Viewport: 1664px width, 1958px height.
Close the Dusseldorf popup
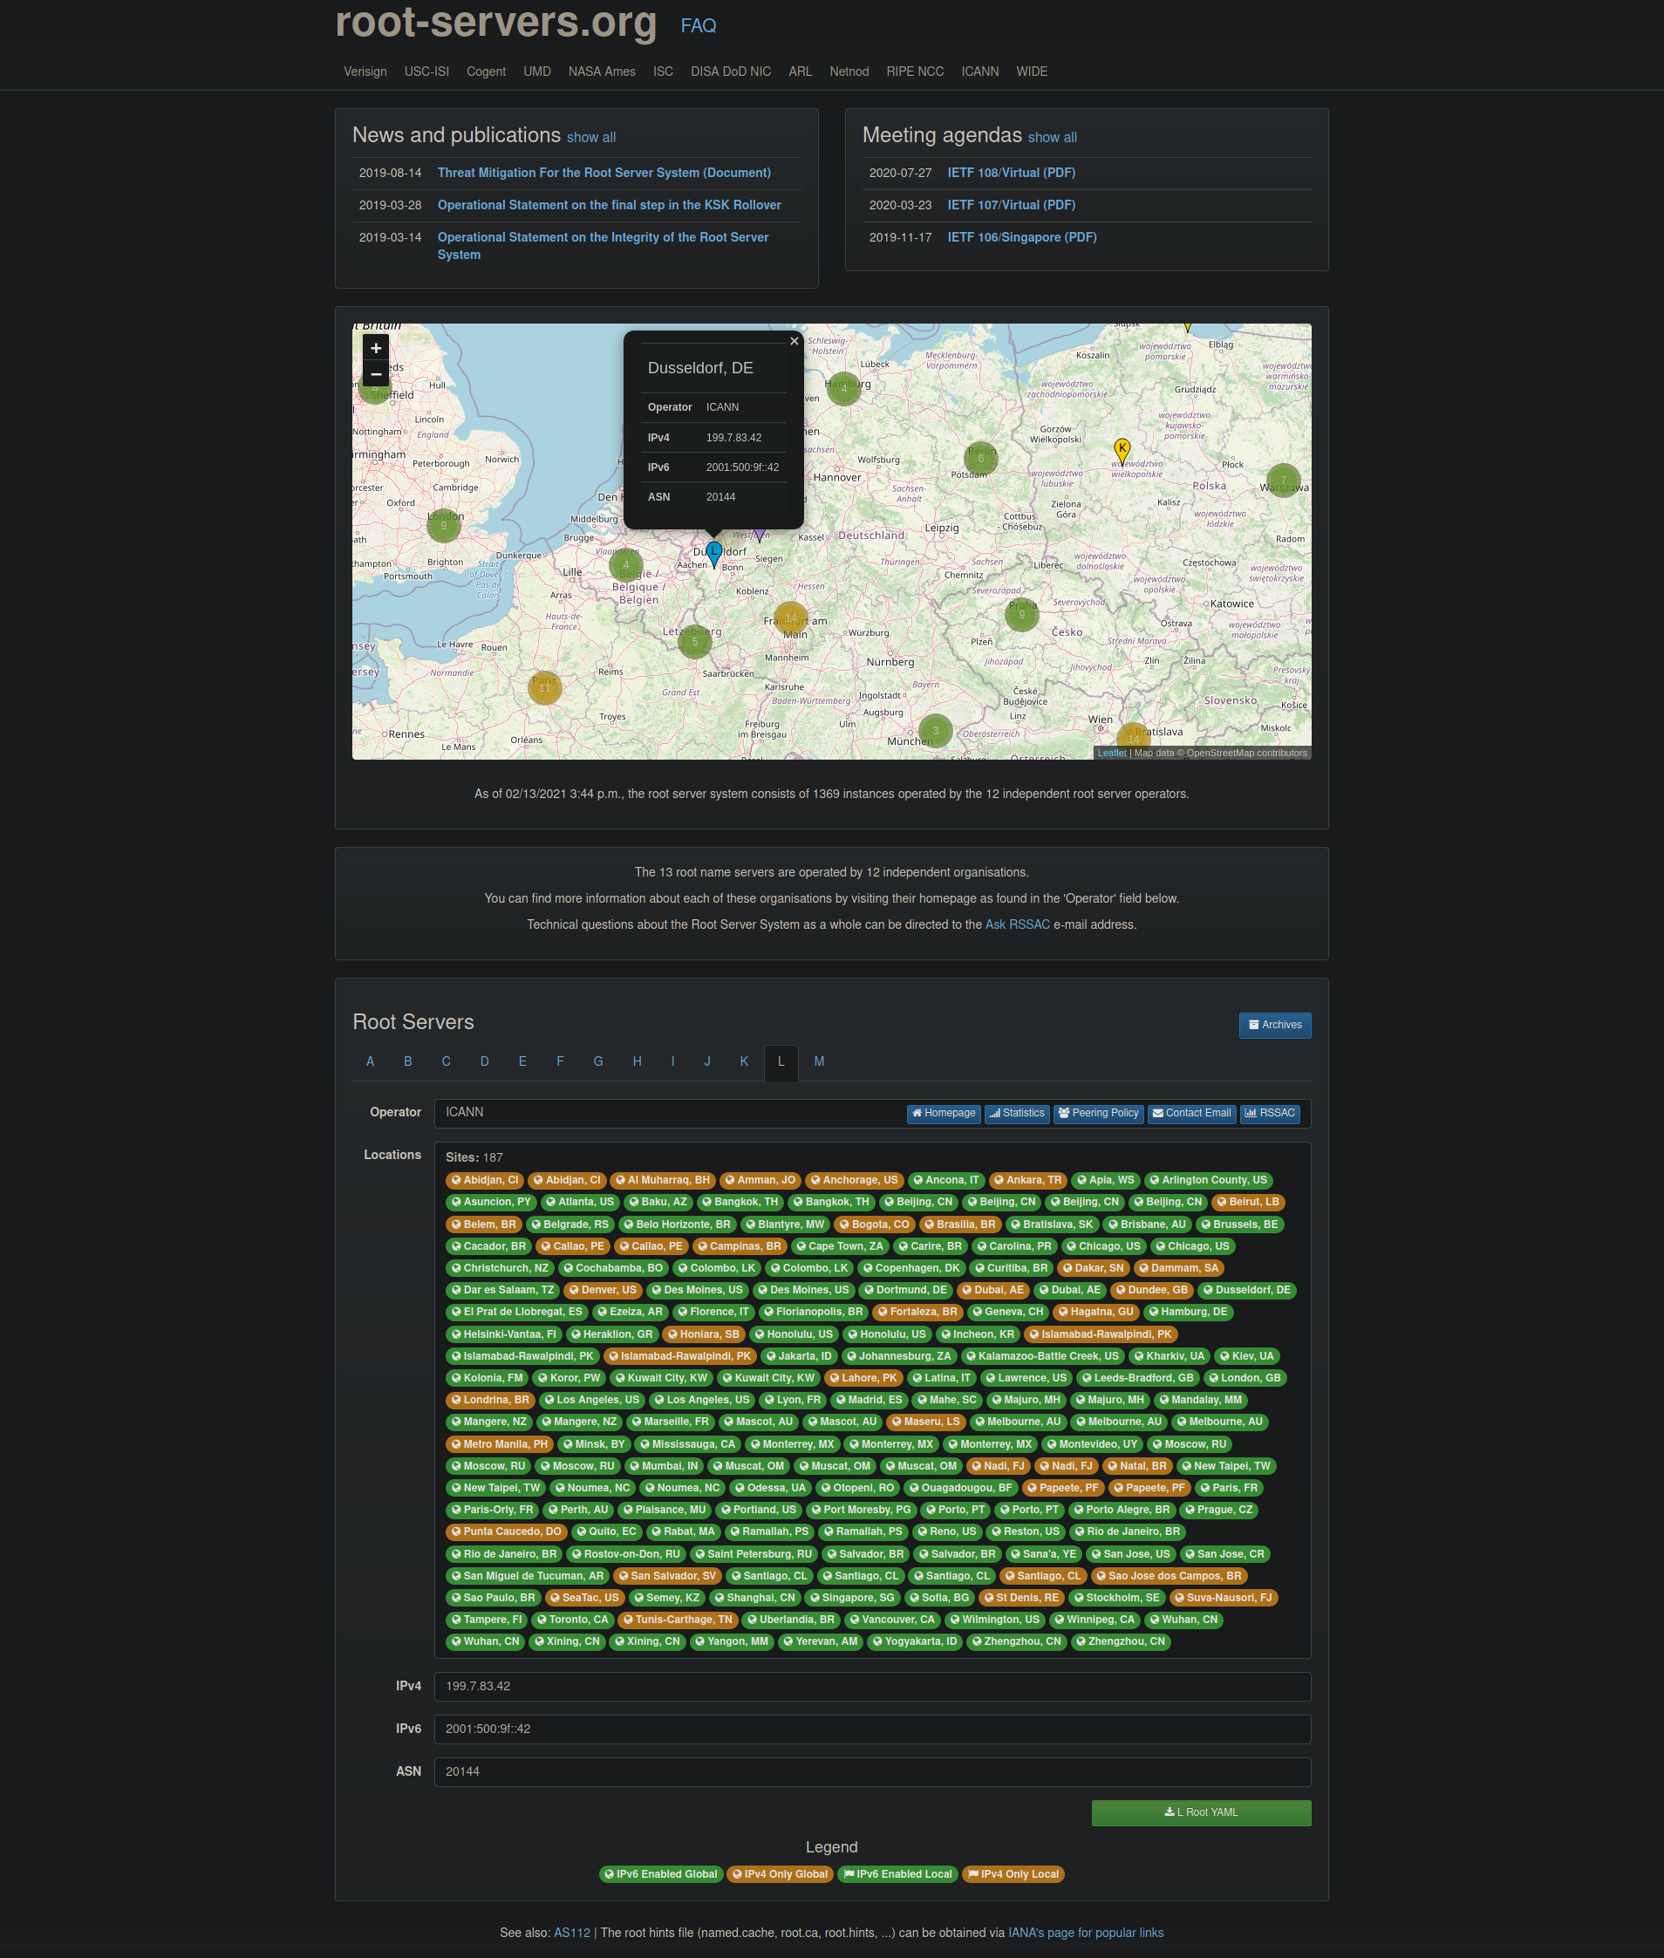[x=794, y=341]
